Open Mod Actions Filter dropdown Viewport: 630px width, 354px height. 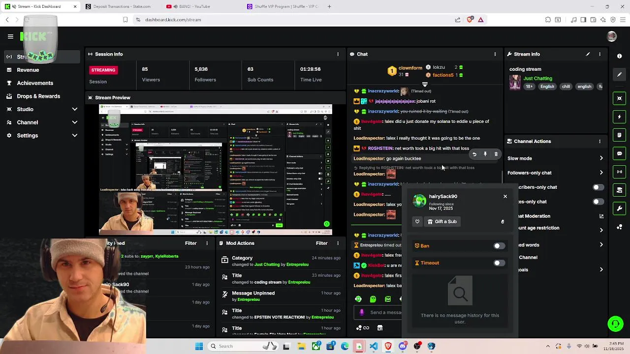(321, 243)
